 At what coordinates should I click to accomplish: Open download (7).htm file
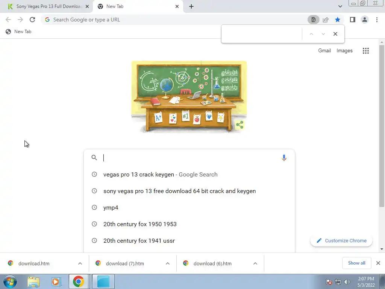click(125, 263)
